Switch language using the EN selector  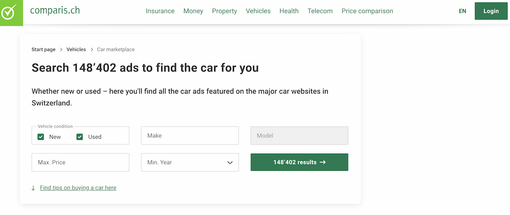tap(462, 11)
